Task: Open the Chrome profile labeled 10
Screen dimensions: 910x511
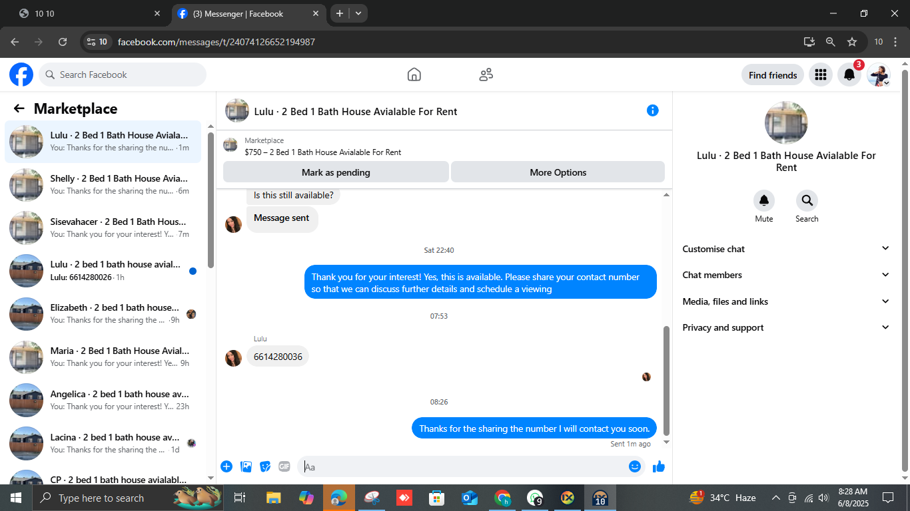Action: (x=879, y=42)
